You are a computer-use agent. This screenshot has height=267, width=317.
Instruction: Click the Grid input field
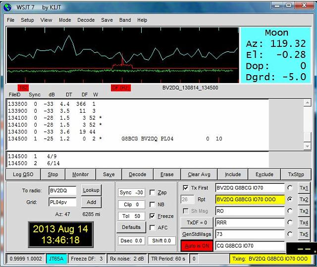(x=62, y=202)
